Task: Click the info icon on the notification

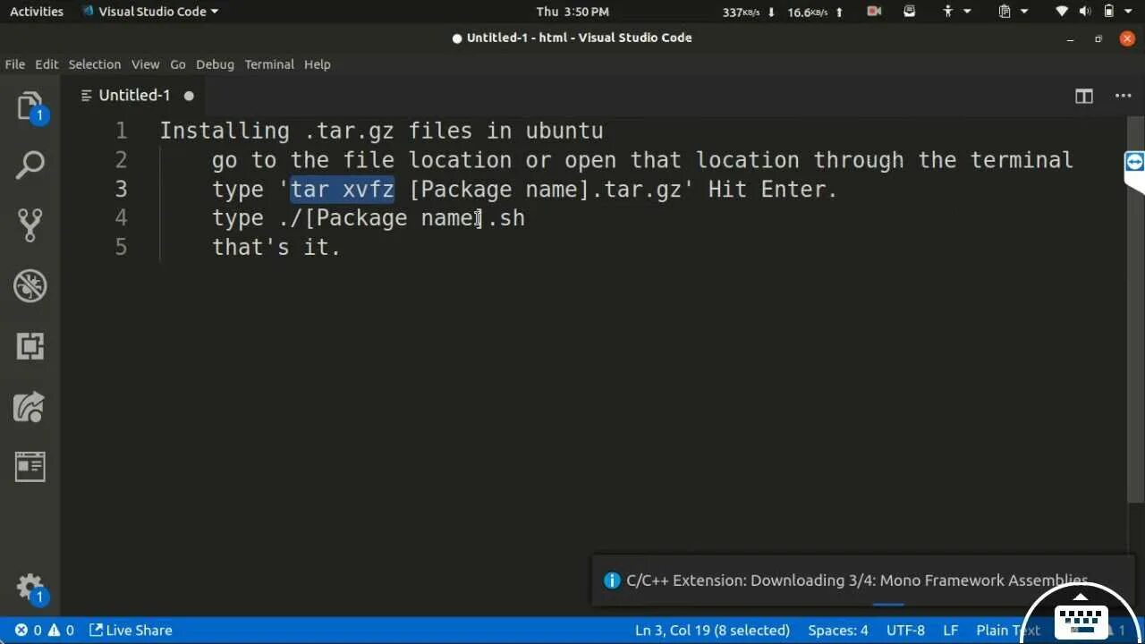Action: pos(612,580)
